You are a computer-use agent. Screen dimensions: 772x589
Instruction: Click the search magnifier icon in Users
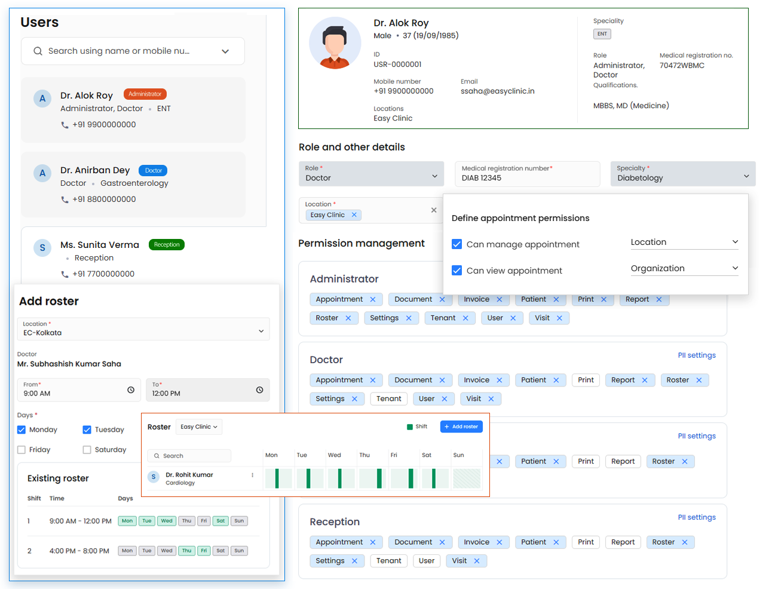coord(38,51)
